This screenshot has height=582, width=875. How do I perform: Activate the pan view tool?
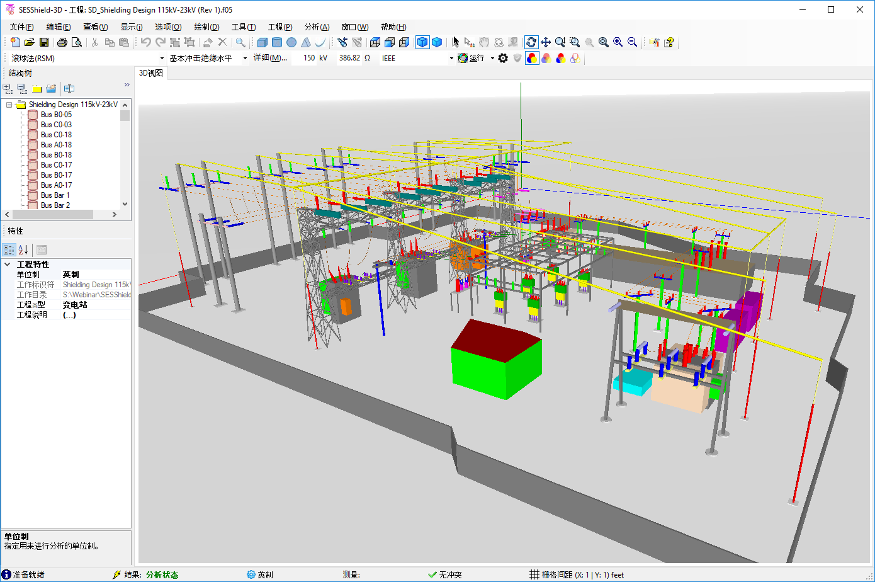point(546,42)
